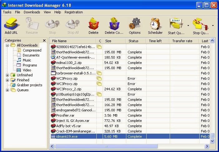Open the Downloads menu
Viewport: 219px width, 152px height.
[x=32, y=12]
